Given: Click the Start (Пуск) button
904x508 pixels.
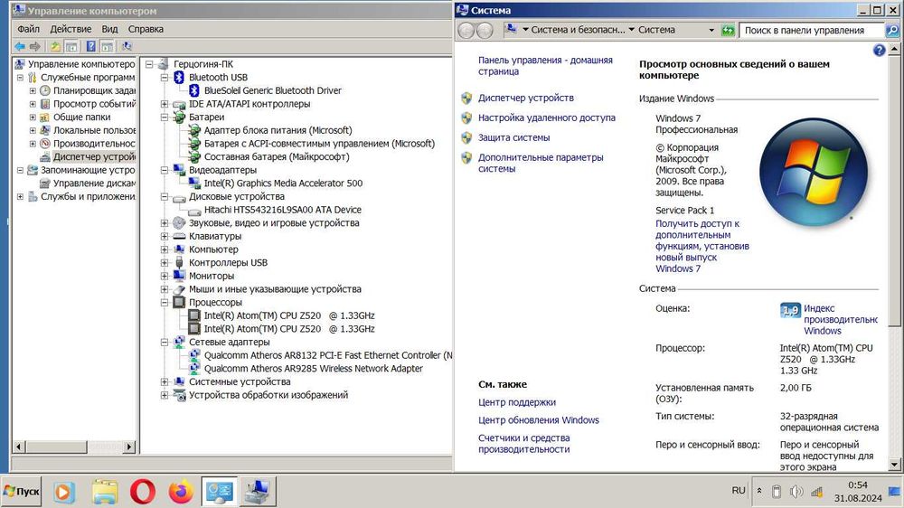Looking at the screenshot, I should click(22, 492).
